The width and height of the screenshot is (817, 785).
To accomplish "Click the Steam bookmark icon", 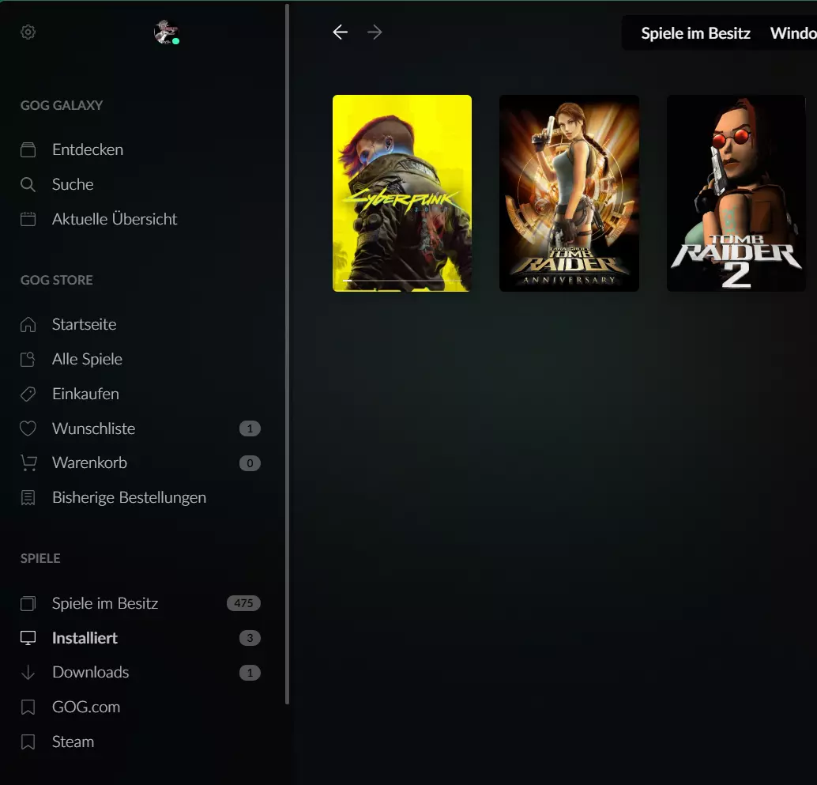I will [28, 742].
